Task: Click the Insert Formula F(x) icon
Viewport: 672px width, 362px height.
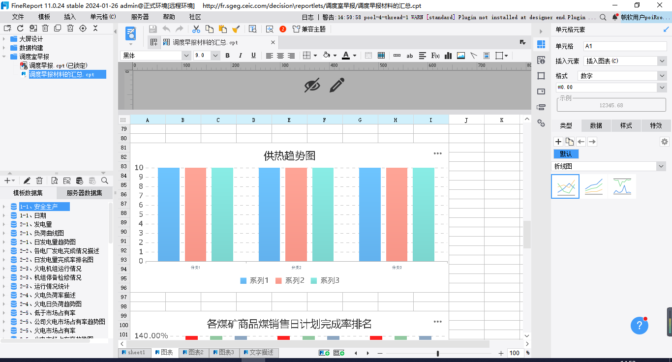Action: click(435, 56)
